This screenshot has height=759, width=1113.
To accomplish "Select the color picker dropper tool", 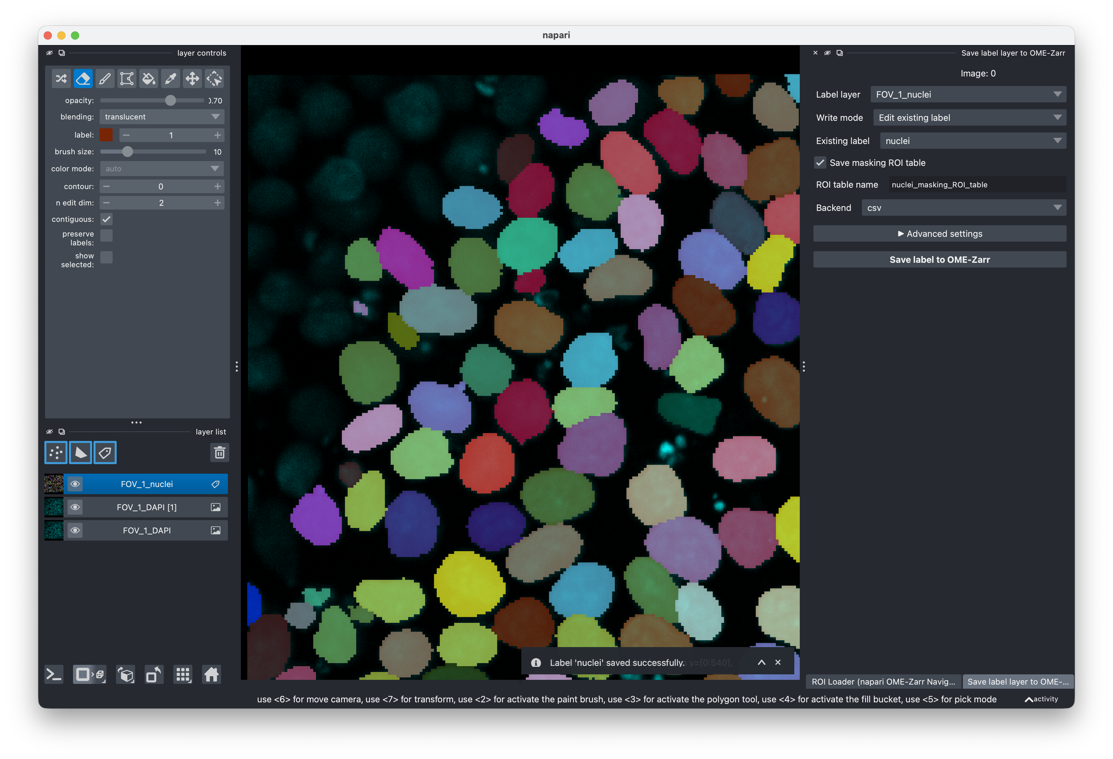I will tap(171, 78).
